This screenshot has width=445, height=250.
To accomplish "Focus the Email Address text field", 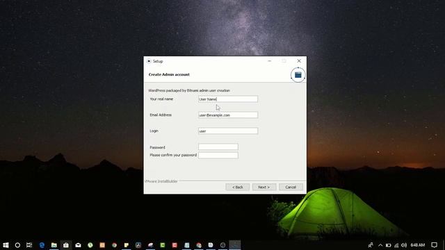I will point(228,115).
